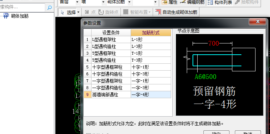The height and width of the screenshot is (134, 270).
Task: Activate the 拾取构件 pick component tool
Action: click(247, 2)
